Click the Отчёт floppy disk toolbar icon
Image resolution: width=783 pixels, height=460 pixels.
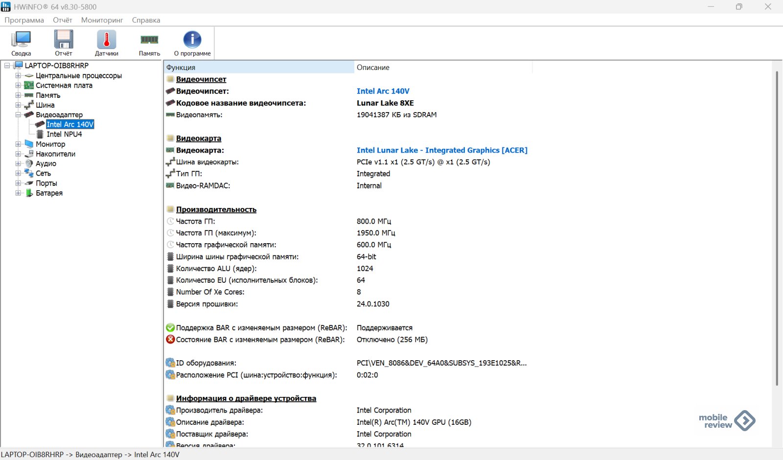point(64,43)
